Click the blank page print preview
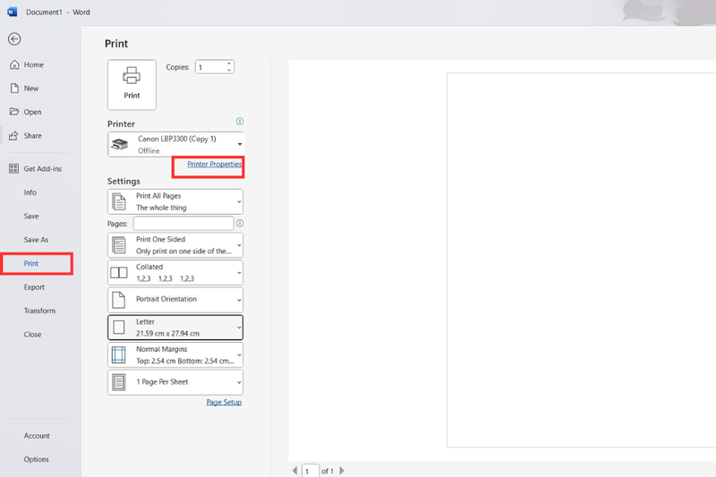 point(581,260)
